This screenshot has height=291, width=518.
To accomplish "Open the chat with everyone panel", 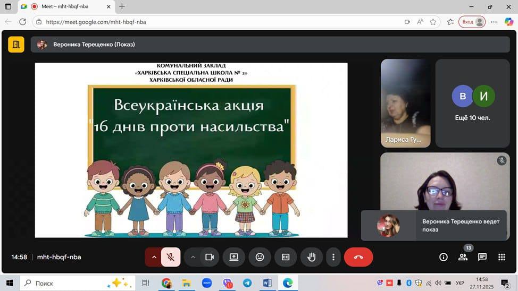I will click(482, 257).
